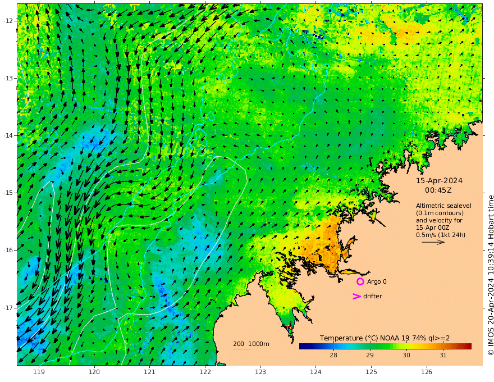Click longitude axis label '123'
The height and width of the screenshot is (382, 494).
[x=260, y=372]
